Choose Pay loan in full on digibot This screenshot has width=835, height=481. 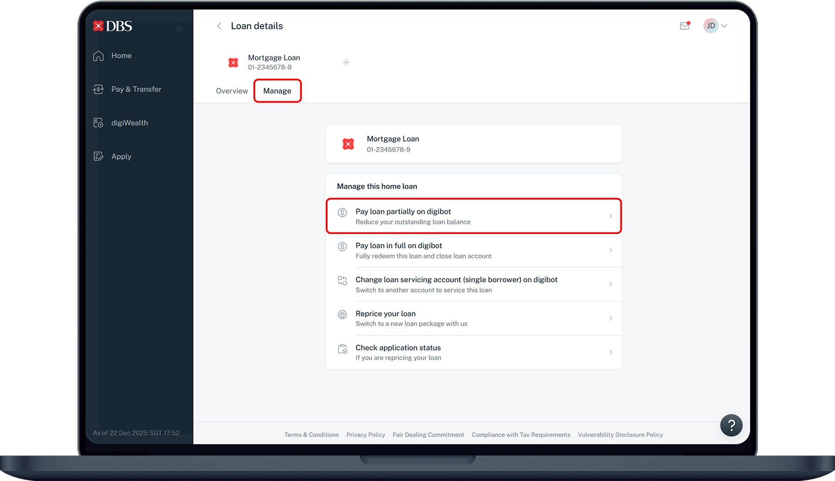coord(473,250)
